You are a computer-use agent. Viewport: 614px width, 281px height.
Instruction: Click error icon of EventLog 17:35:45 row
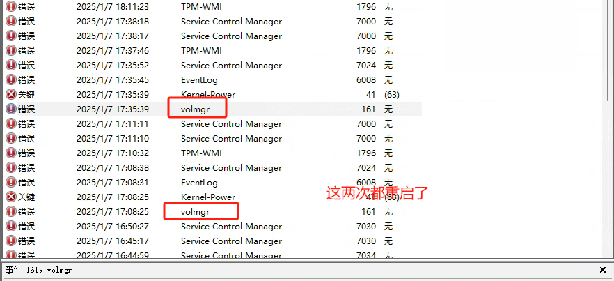coord(11,80)
